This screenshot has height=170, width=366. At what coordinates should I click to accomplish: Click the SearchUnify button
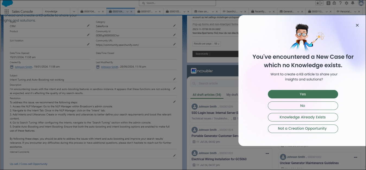coord(202,54)
